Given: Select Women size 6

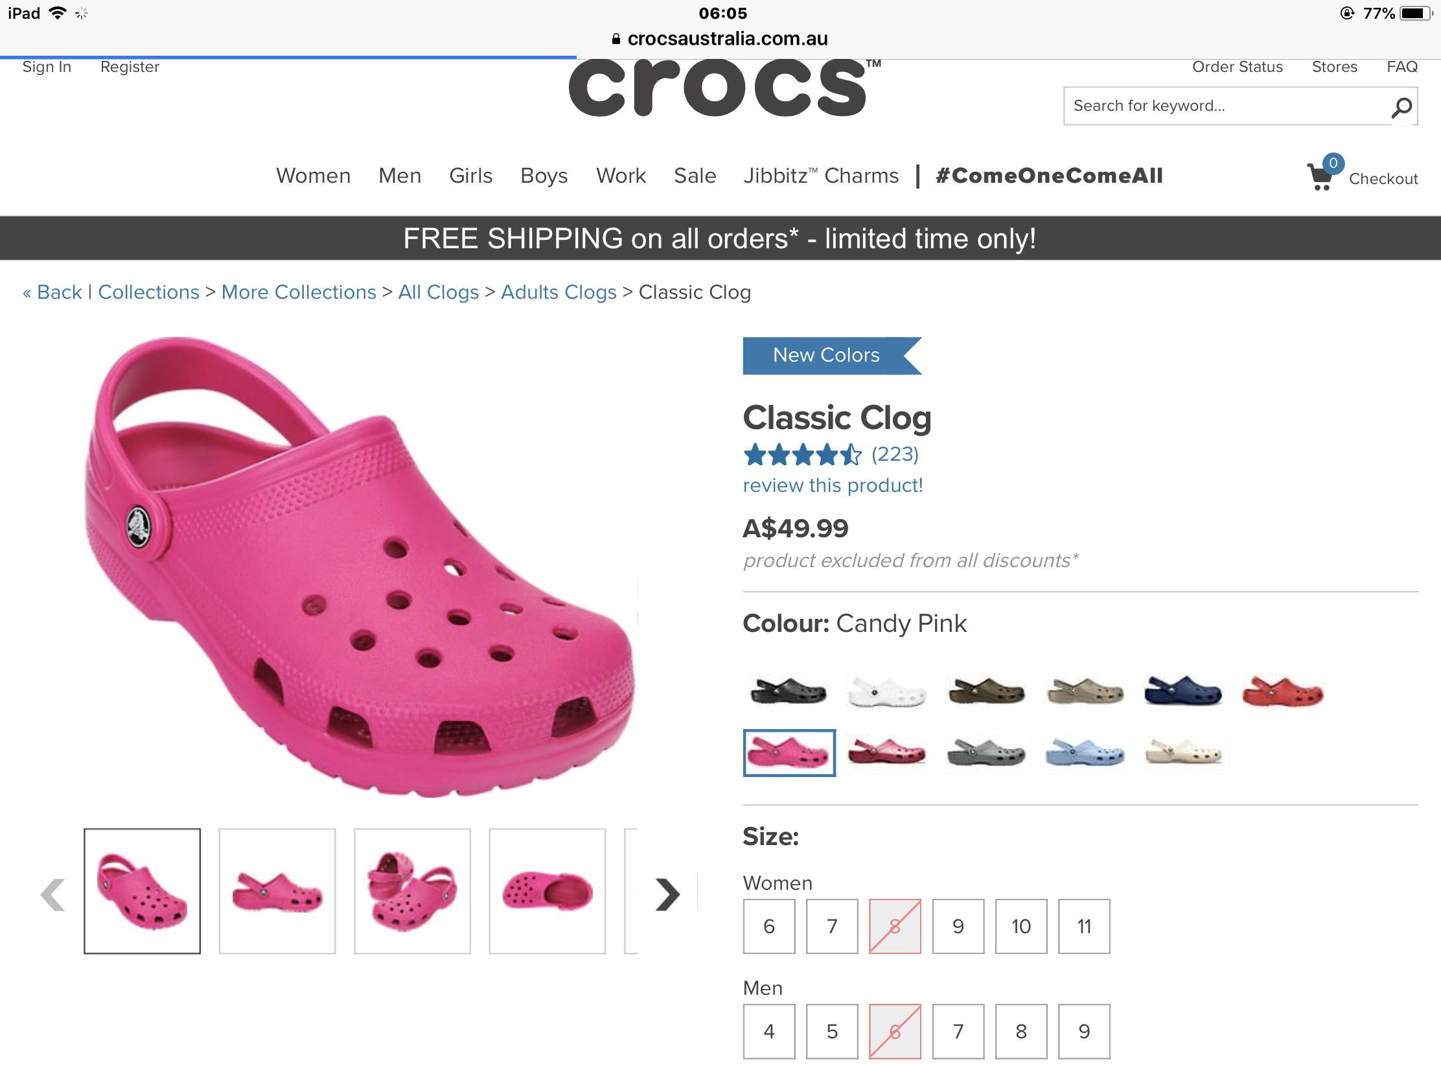Looking at the screenshot, I should [768, 926].
